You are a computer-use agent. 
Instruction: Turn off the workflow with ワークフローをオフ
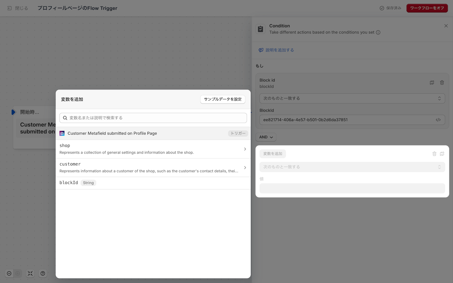pyautogui.click(x=427, y=8)
